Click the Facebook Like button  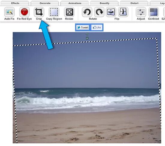click(x=97, y=28)
